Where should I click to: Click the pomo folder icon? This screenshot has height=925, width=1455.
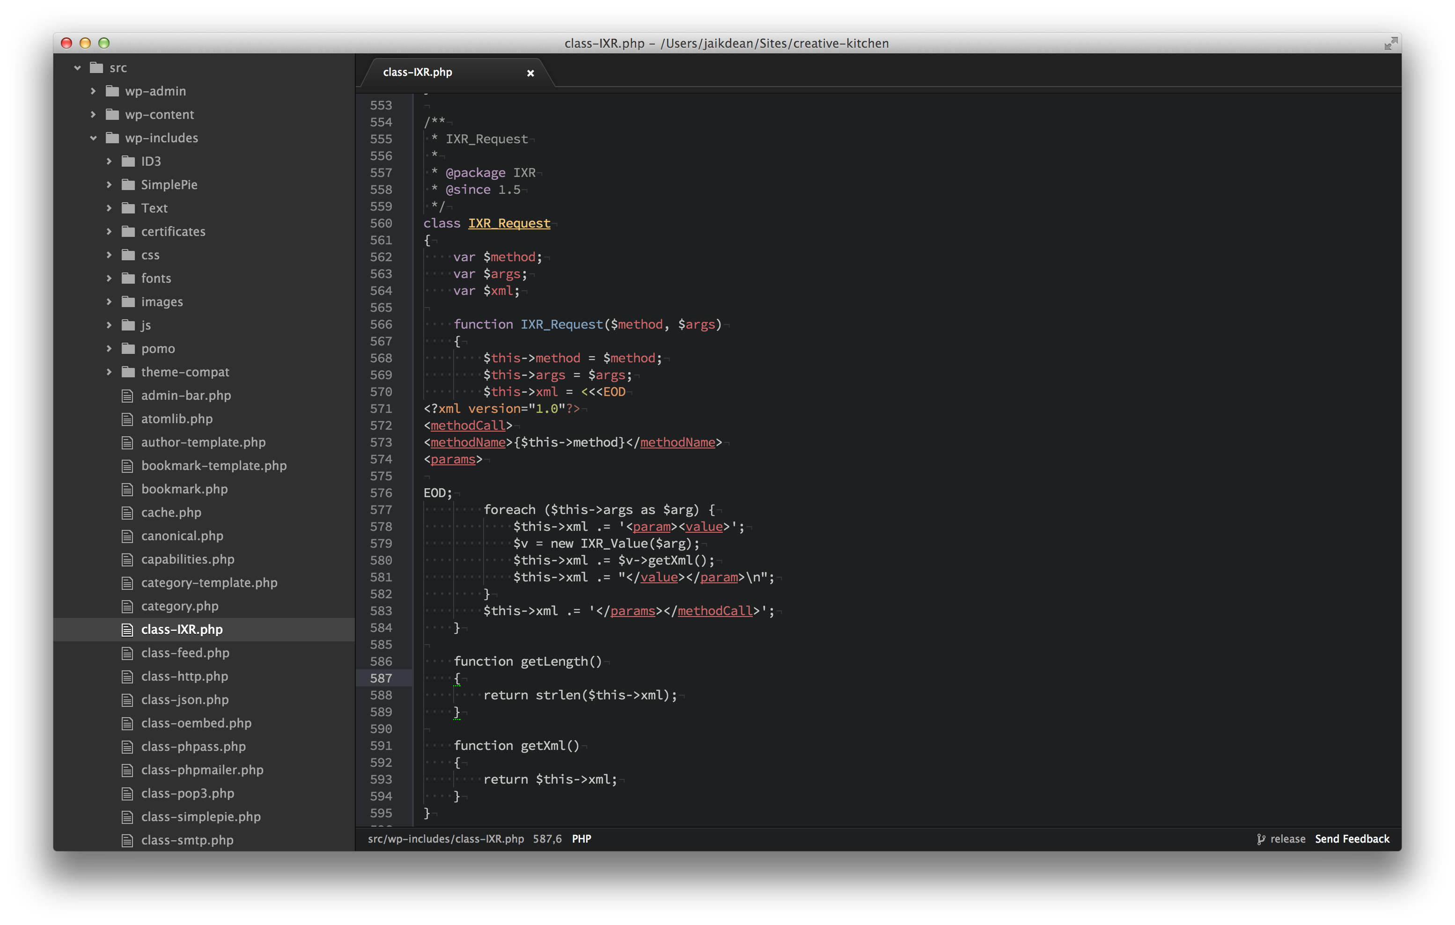pos(128,349)
